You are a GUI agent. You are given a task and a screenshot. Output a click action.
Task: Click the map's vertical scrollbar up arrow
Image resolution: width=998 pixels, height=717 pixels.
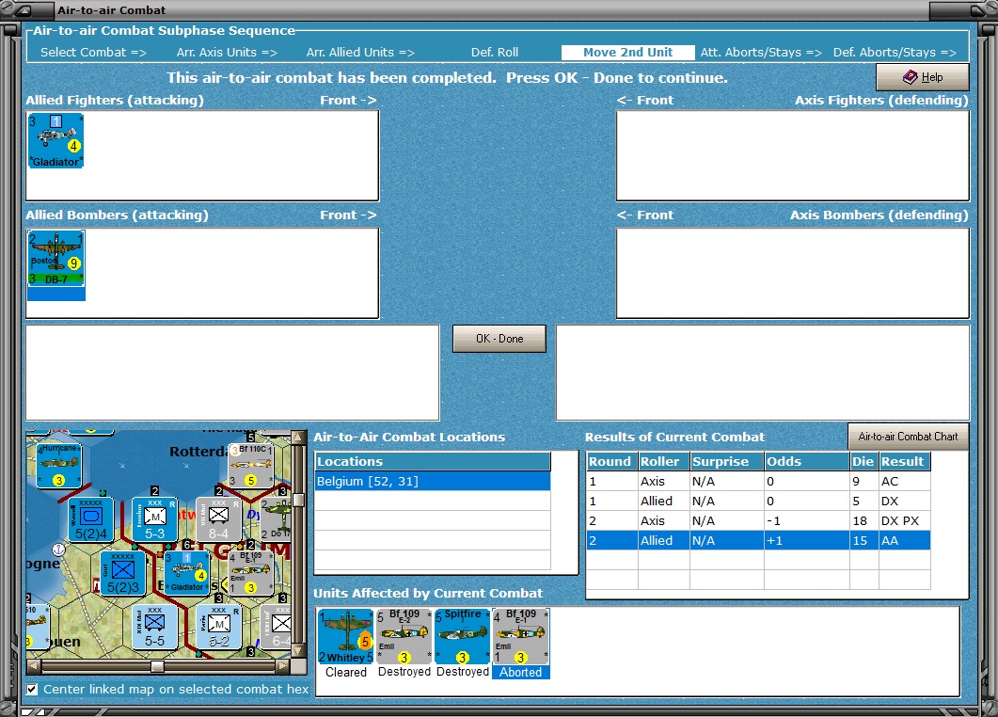[x=298, y=438]
